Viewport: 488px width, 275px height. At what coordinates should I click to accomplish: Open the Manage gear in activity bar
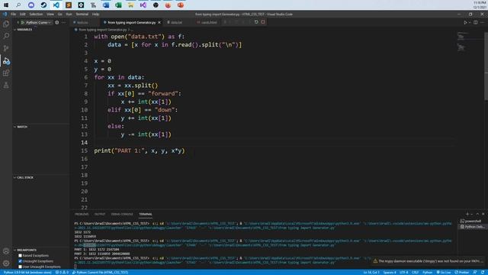[6, 263]
